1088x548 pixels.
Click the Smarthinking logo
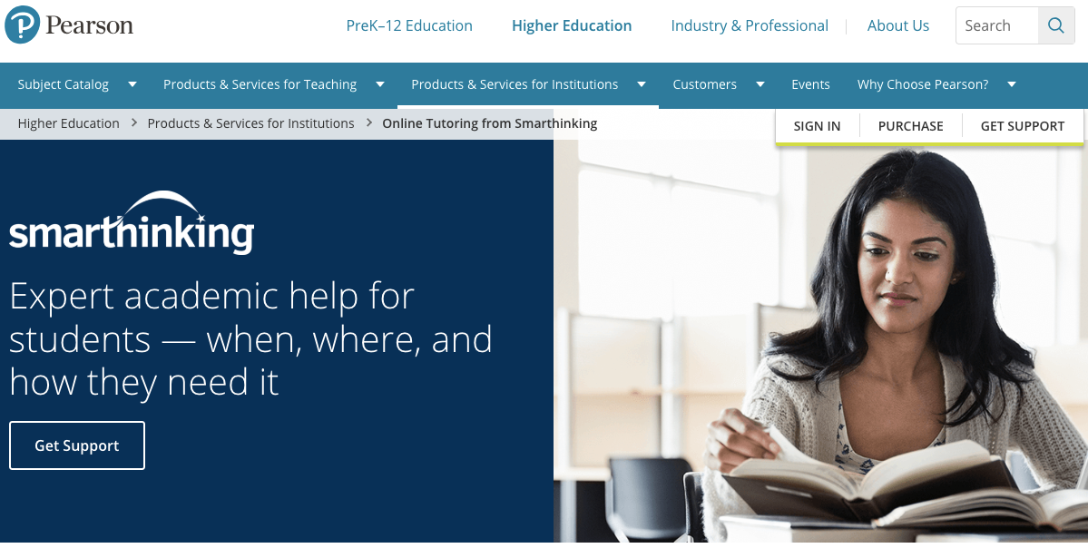(x=132, y=222)
